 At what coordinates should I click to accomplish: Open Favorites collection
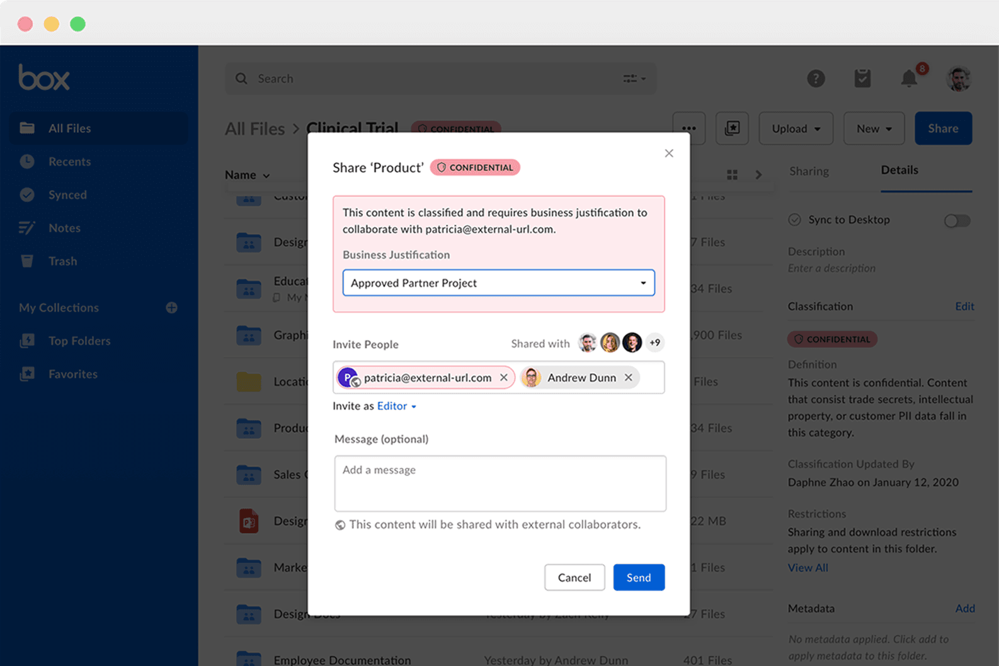coord(73,374)
